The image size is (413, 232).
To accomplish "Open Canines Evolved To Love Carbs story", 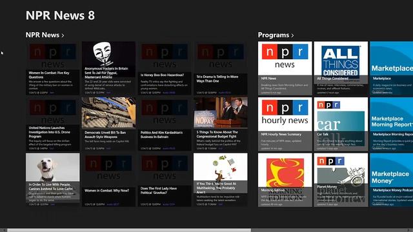I will 53,180.
